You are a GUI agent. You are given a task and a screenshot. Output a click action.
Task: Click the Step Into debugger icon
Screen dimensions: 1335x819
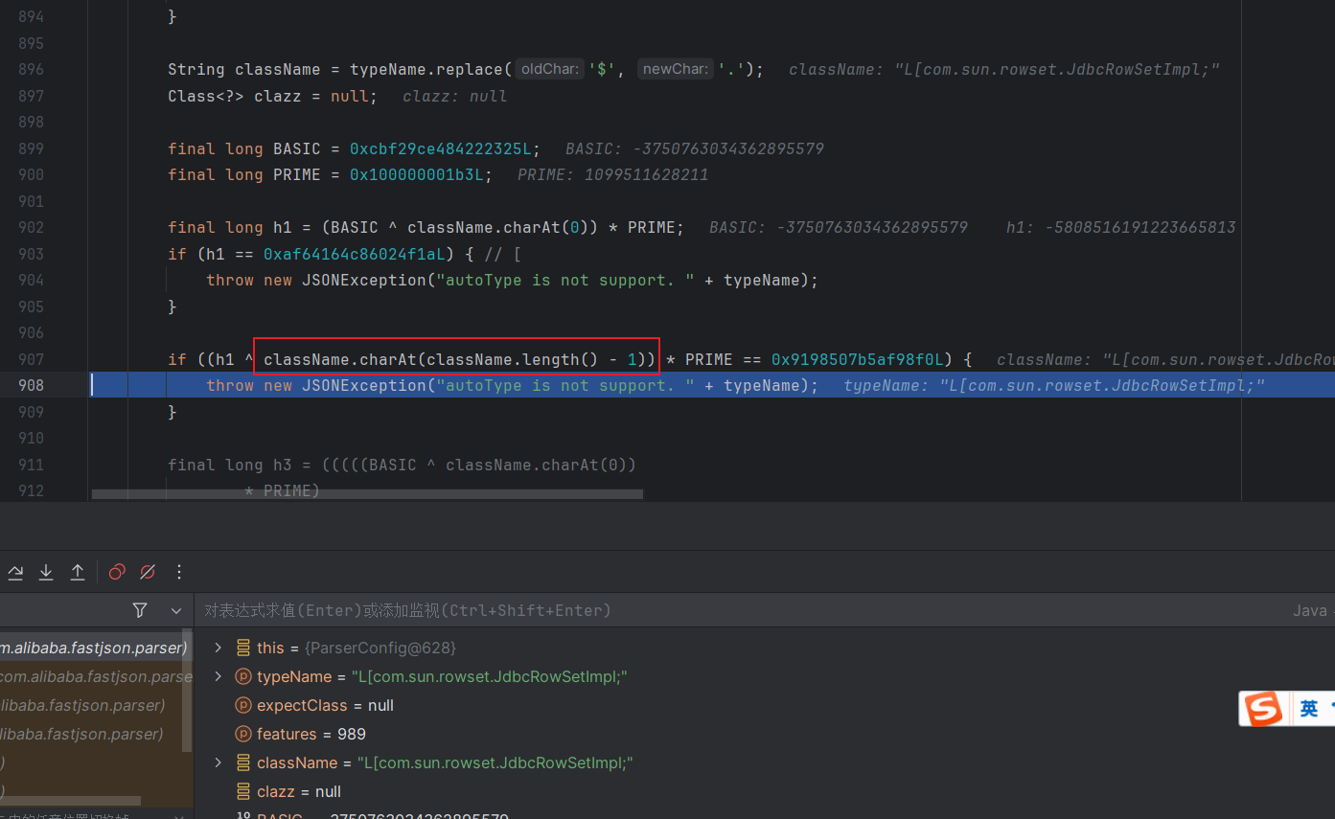[46, 572]
